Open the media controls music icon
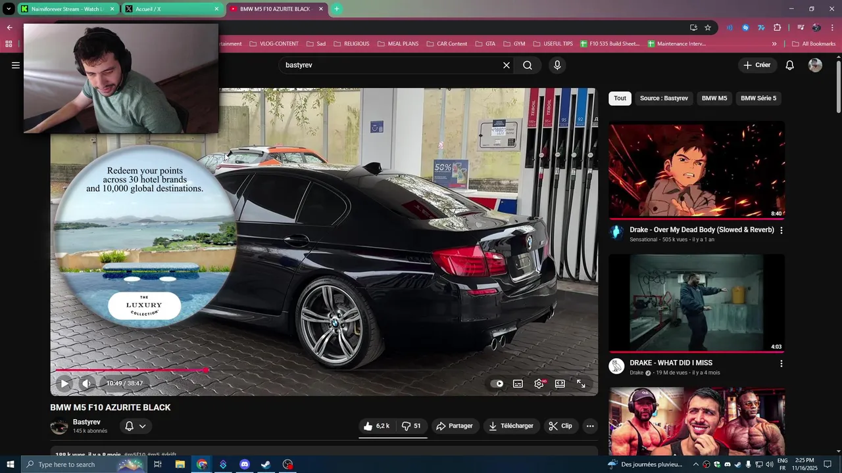Viewport: 842px width, 473px height. pyautogui.click(x=801, y=28)
